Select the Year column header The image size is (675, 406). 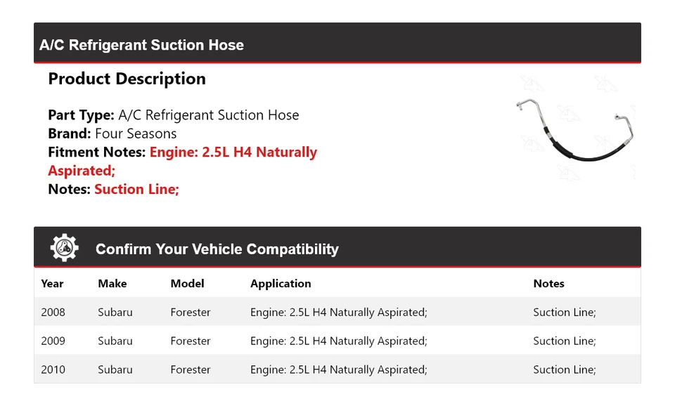(52, 284)
